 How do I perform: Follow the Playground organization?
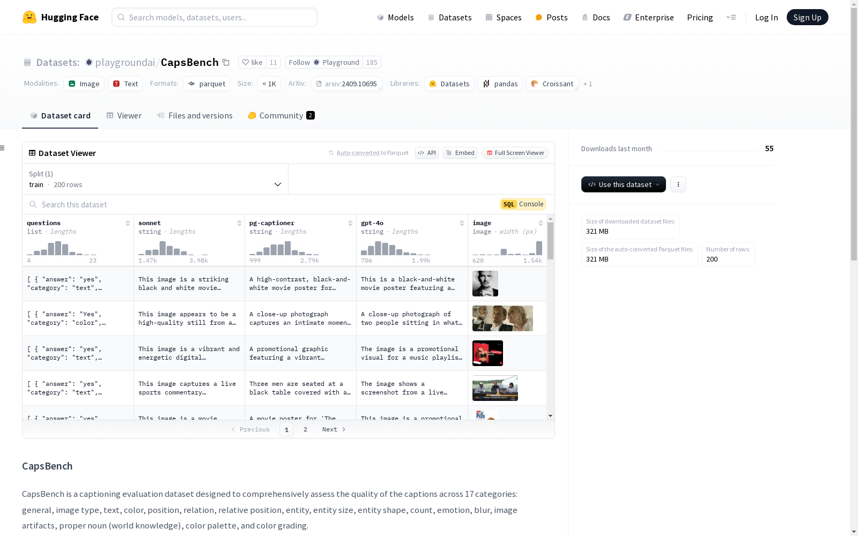pos(324,62)
